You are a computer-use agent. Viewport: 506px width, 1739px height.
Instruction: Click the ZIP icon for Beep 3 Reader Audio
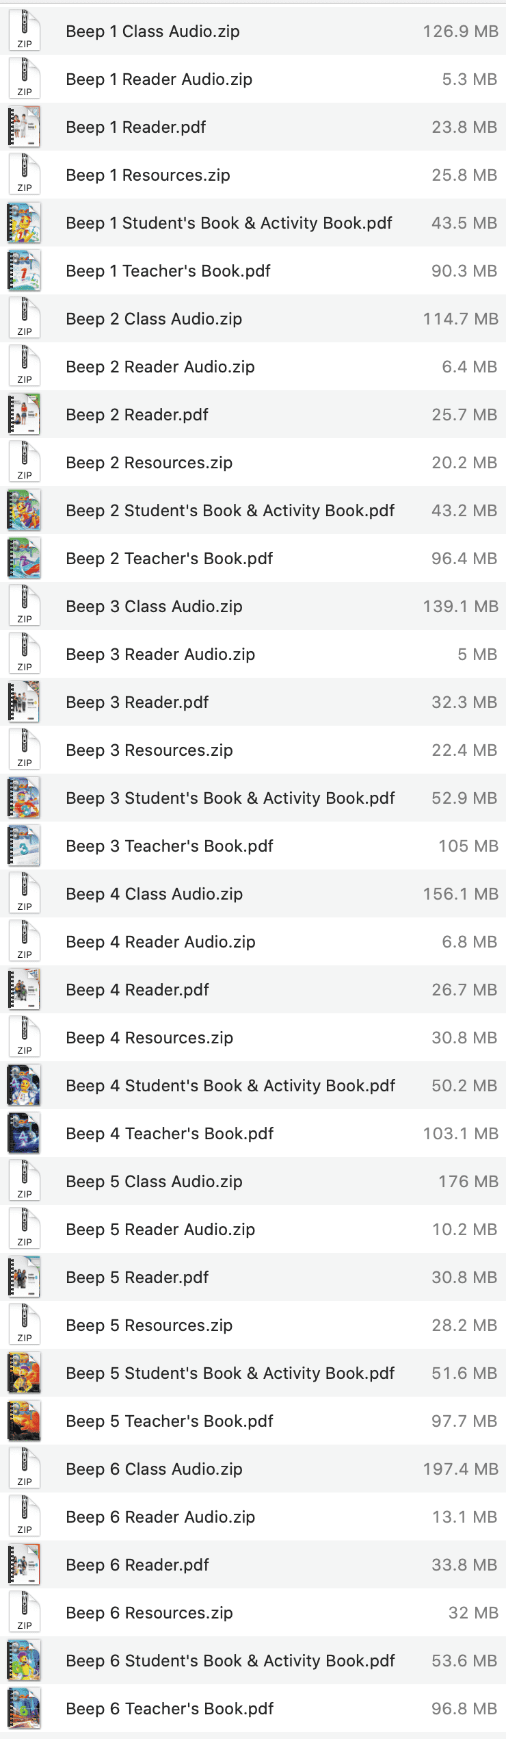coord(25,654)
